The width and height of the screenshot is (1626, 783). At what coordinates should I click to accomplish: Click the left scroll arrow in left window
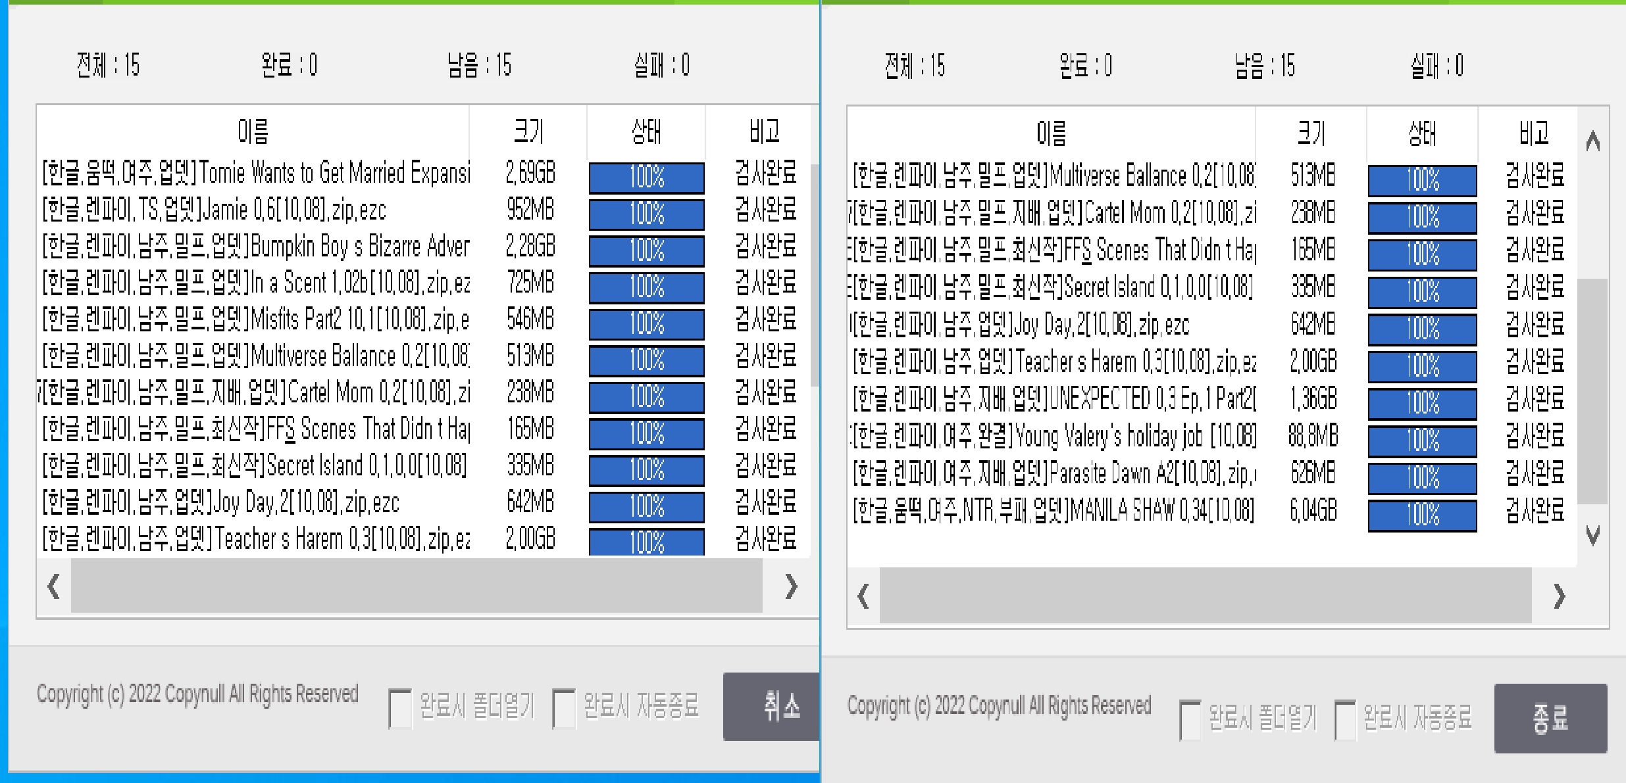pyautogui.click(x=53, y=587)
